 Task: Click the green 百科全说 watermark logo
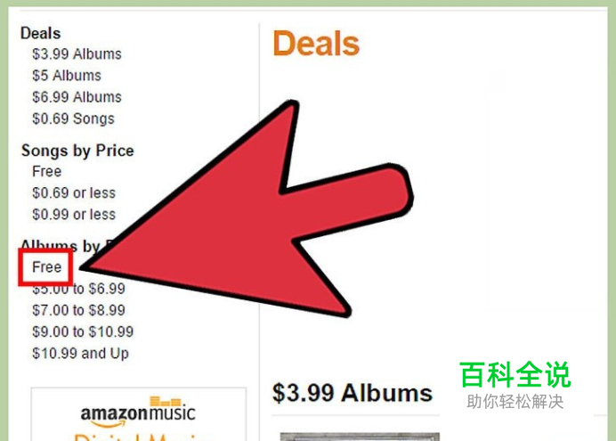[515, 374]
